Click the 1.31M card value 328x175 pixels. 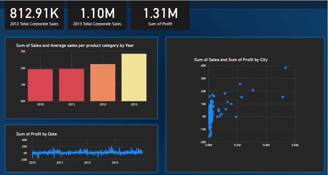tap(160, 13)
